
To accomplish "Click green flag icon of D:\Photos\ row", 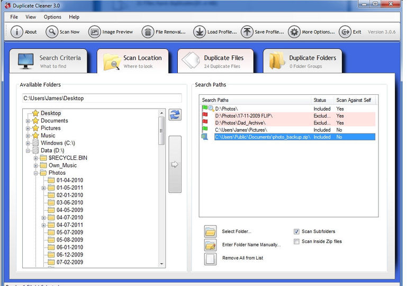I will coord(205,108).
